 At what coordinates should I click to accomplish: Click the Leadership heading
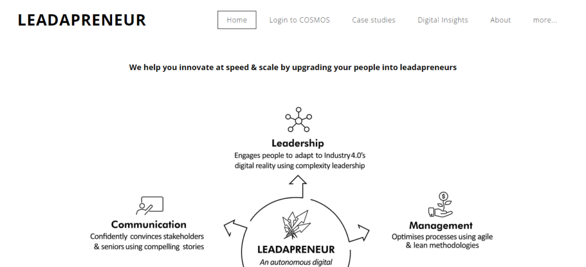pyautogui.click(x=298, y=143)
